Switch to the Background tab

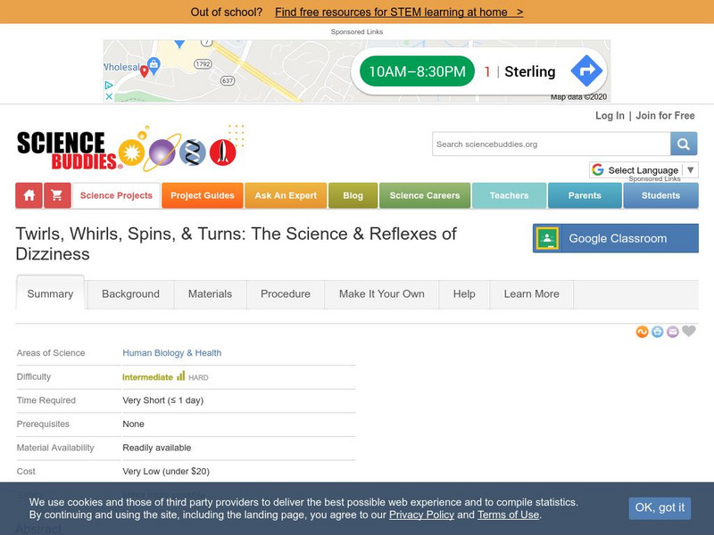pyautogui.click(x=130, y=294)
